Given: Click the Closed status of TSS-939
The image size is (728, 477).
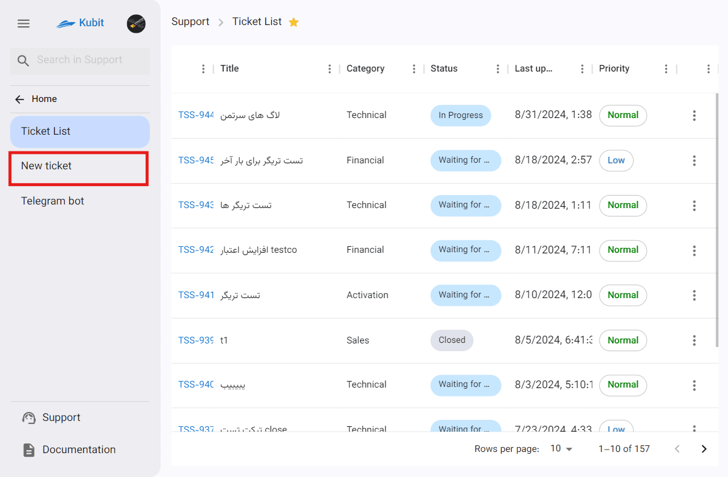Looking at the screenshot, I should (x=452, y=340).
